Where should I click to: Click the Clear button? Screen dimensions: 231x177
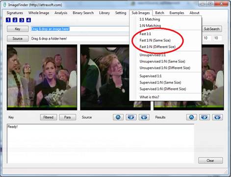tap(210, 160)
